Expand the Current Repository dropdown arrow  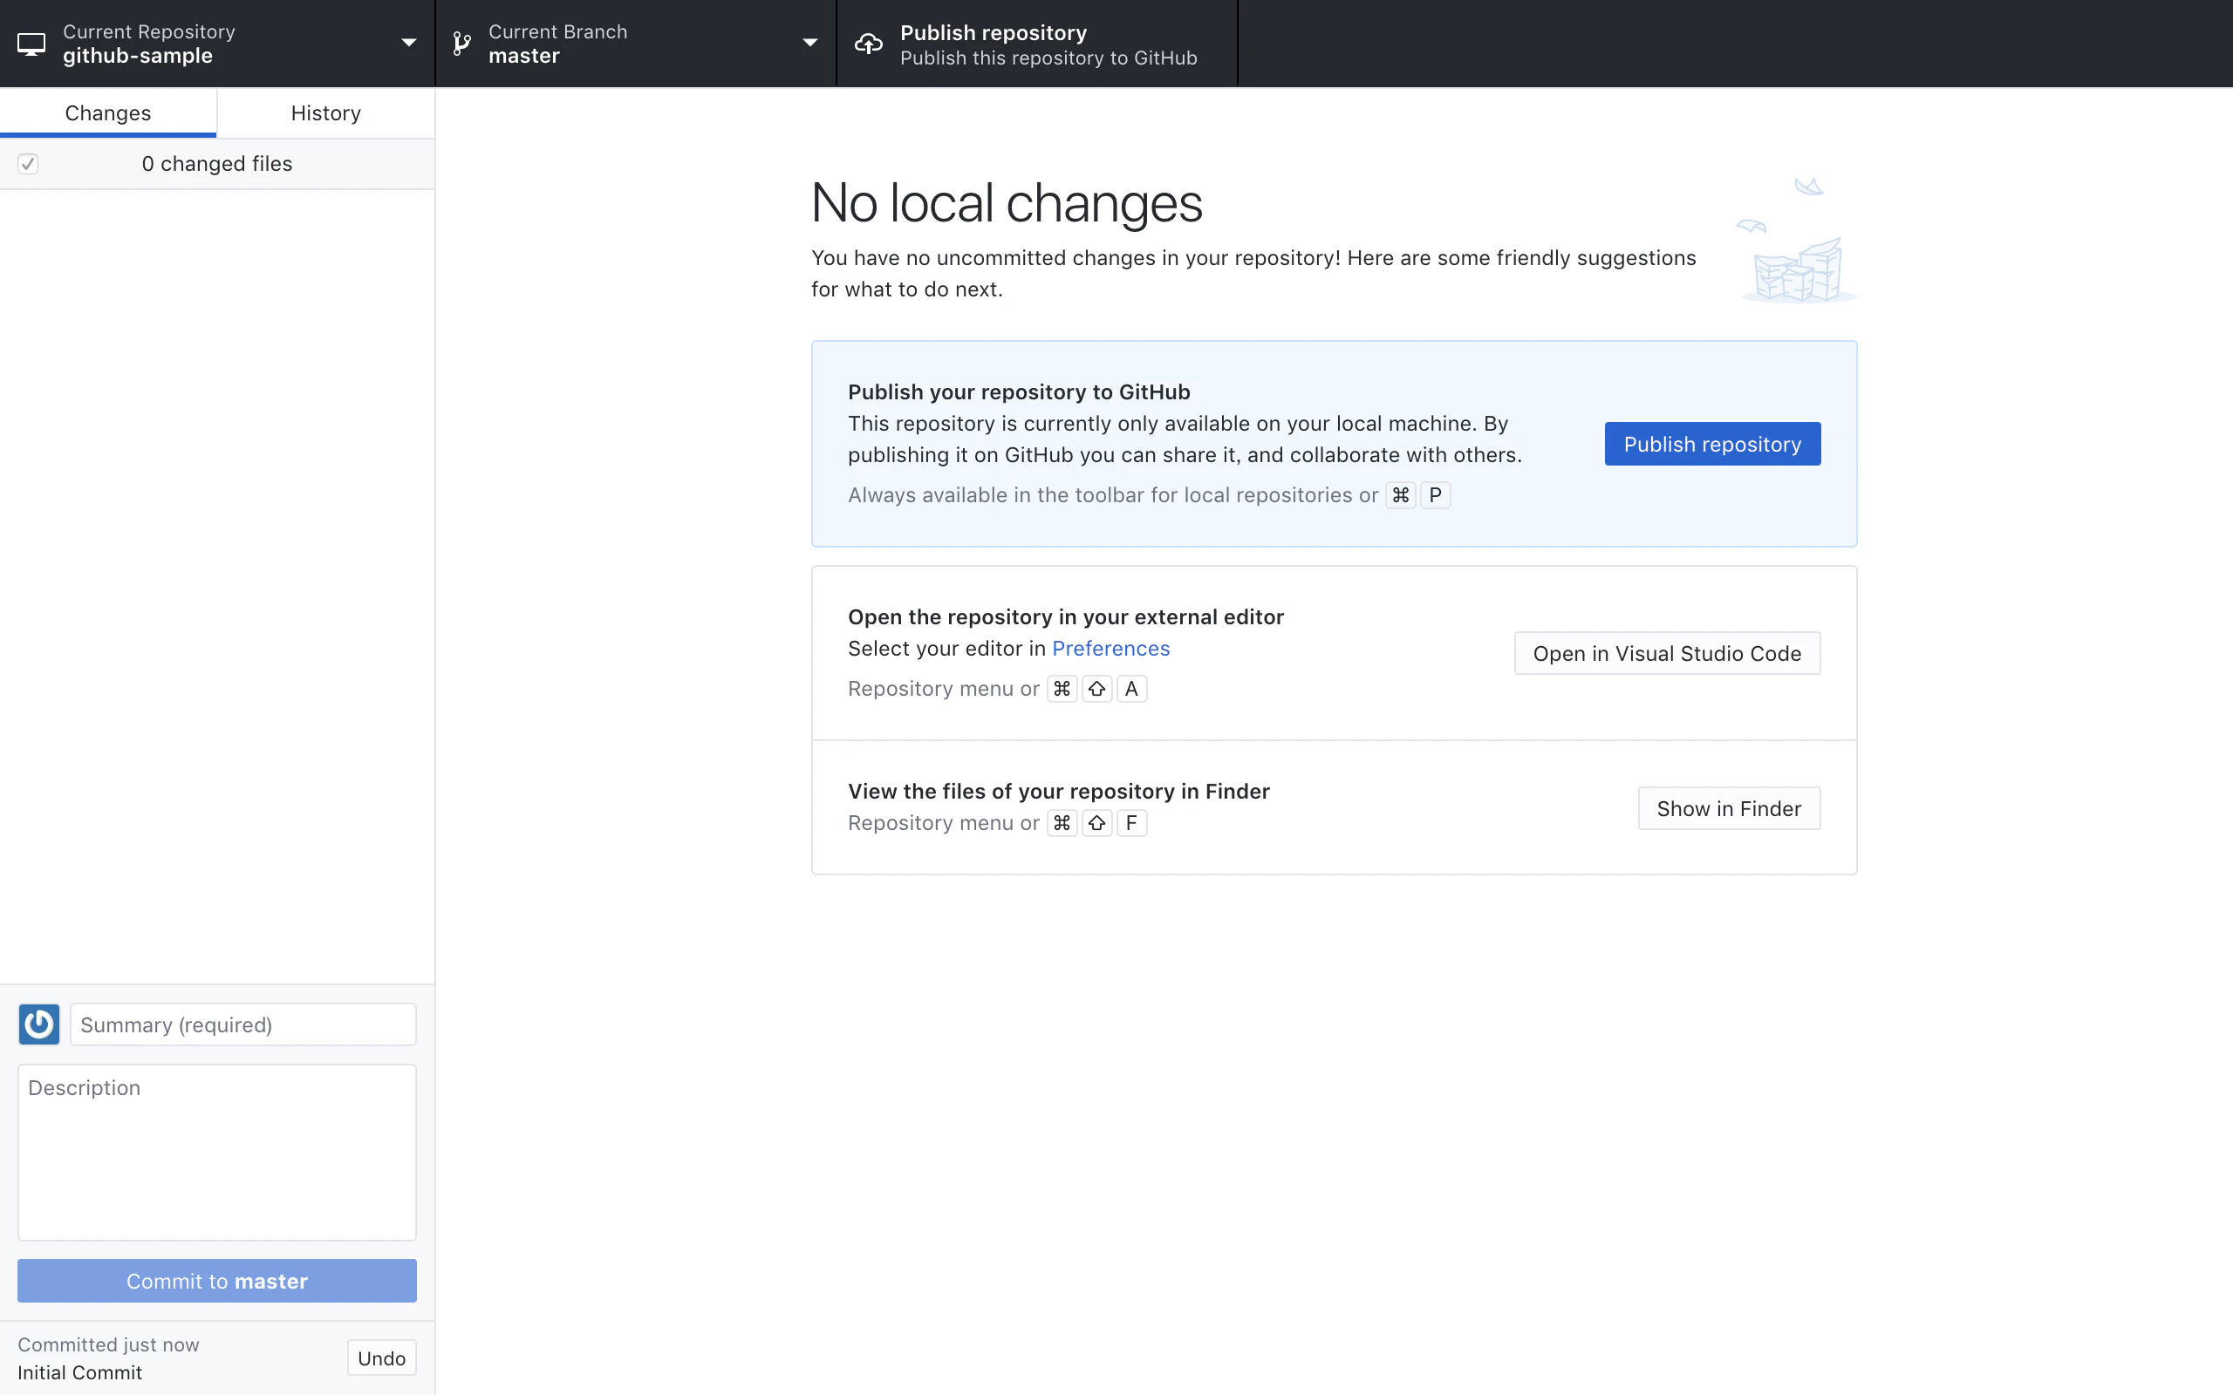pyautogui.click(x=409, y=43)
